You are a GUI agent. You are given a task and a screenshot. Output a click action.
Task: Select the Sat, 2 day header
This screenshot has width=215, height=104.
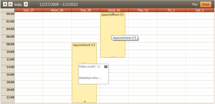[x=200, y=10]
